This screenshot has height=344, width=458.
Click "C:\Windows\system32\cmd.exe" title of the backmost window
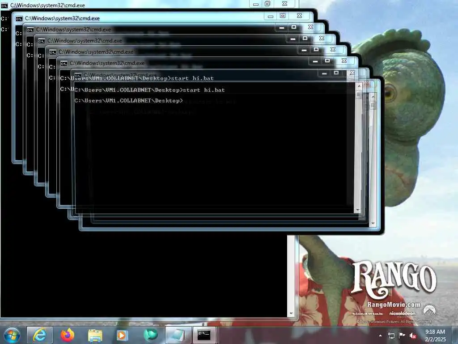click(47, 5)
